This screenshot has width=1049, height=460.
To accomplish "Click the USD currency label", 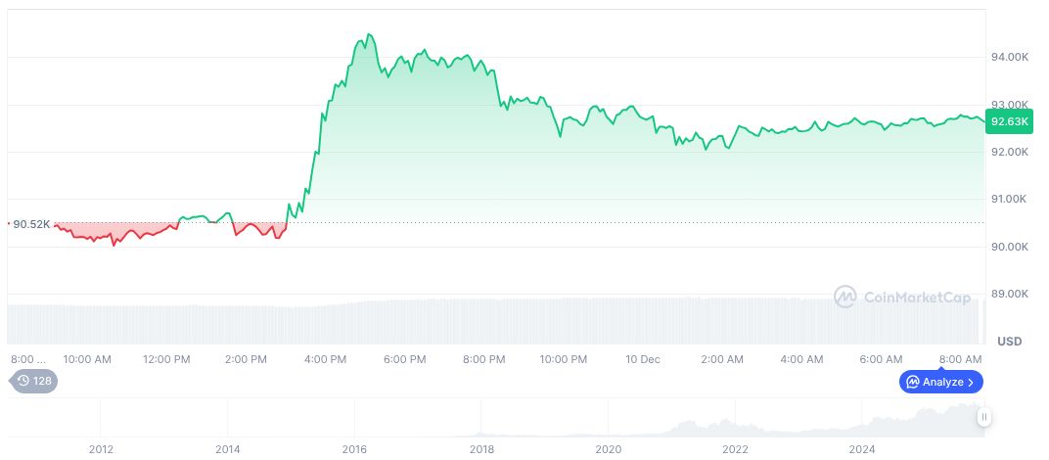I will [x=1009, y=342].
